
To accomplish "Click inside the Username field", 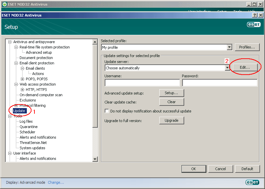I will click(142, 83).
